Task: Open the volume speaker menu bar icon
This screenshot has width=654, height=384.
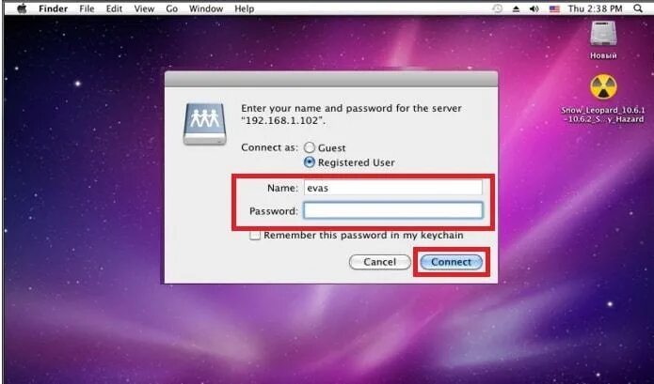Action: point(534,8)
